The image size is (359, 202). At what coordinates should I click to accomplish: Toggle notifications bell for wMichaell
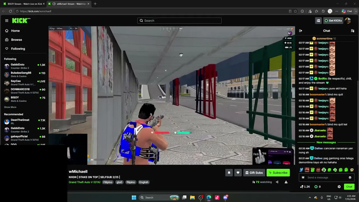coord(229,173)
